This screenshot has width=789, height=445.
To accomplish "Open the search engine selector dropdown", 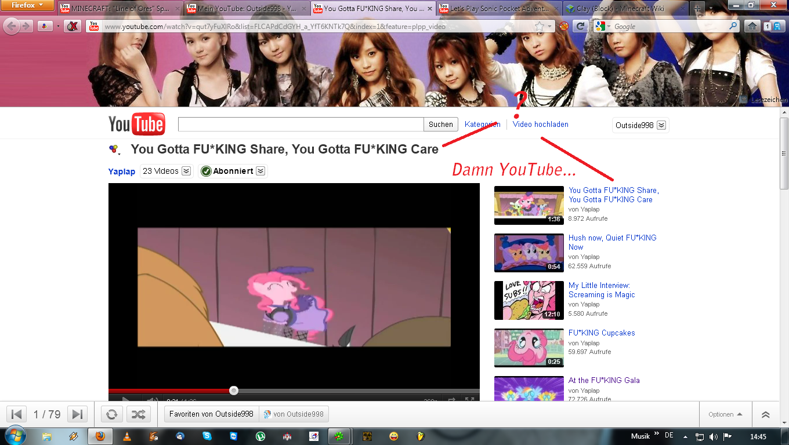I will click(600, 27).
